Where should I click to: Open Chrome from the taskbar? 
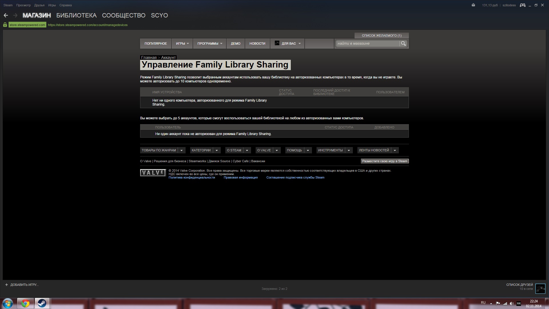click(25, 303)
